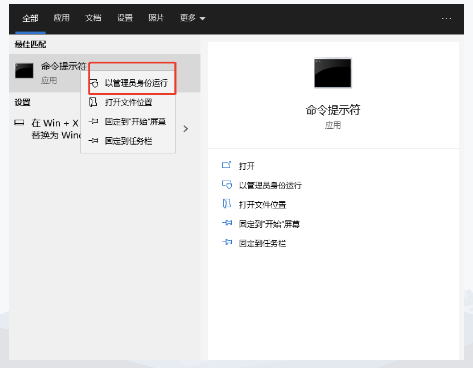Viewport: 473px width, 368px height.
Task: Click shield icon in context menu
Action: tap(94, 83)
